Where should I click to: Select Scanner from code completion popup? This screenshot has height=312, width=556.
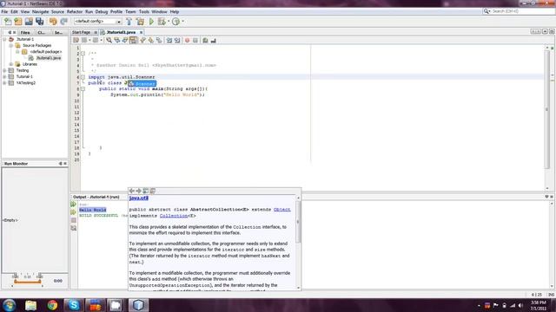[x=142, y=84]
